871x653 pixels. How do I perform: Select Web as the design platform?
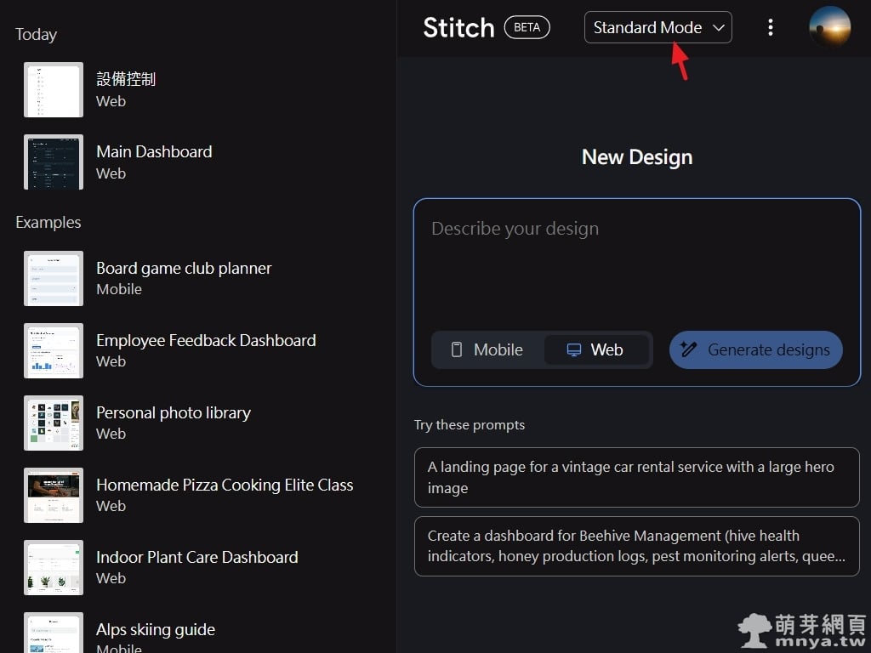[596, 349]
